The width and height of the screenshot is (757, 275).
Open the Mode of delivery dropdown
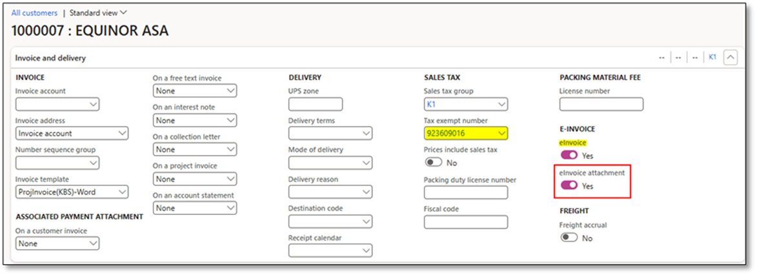coord(330,163)
